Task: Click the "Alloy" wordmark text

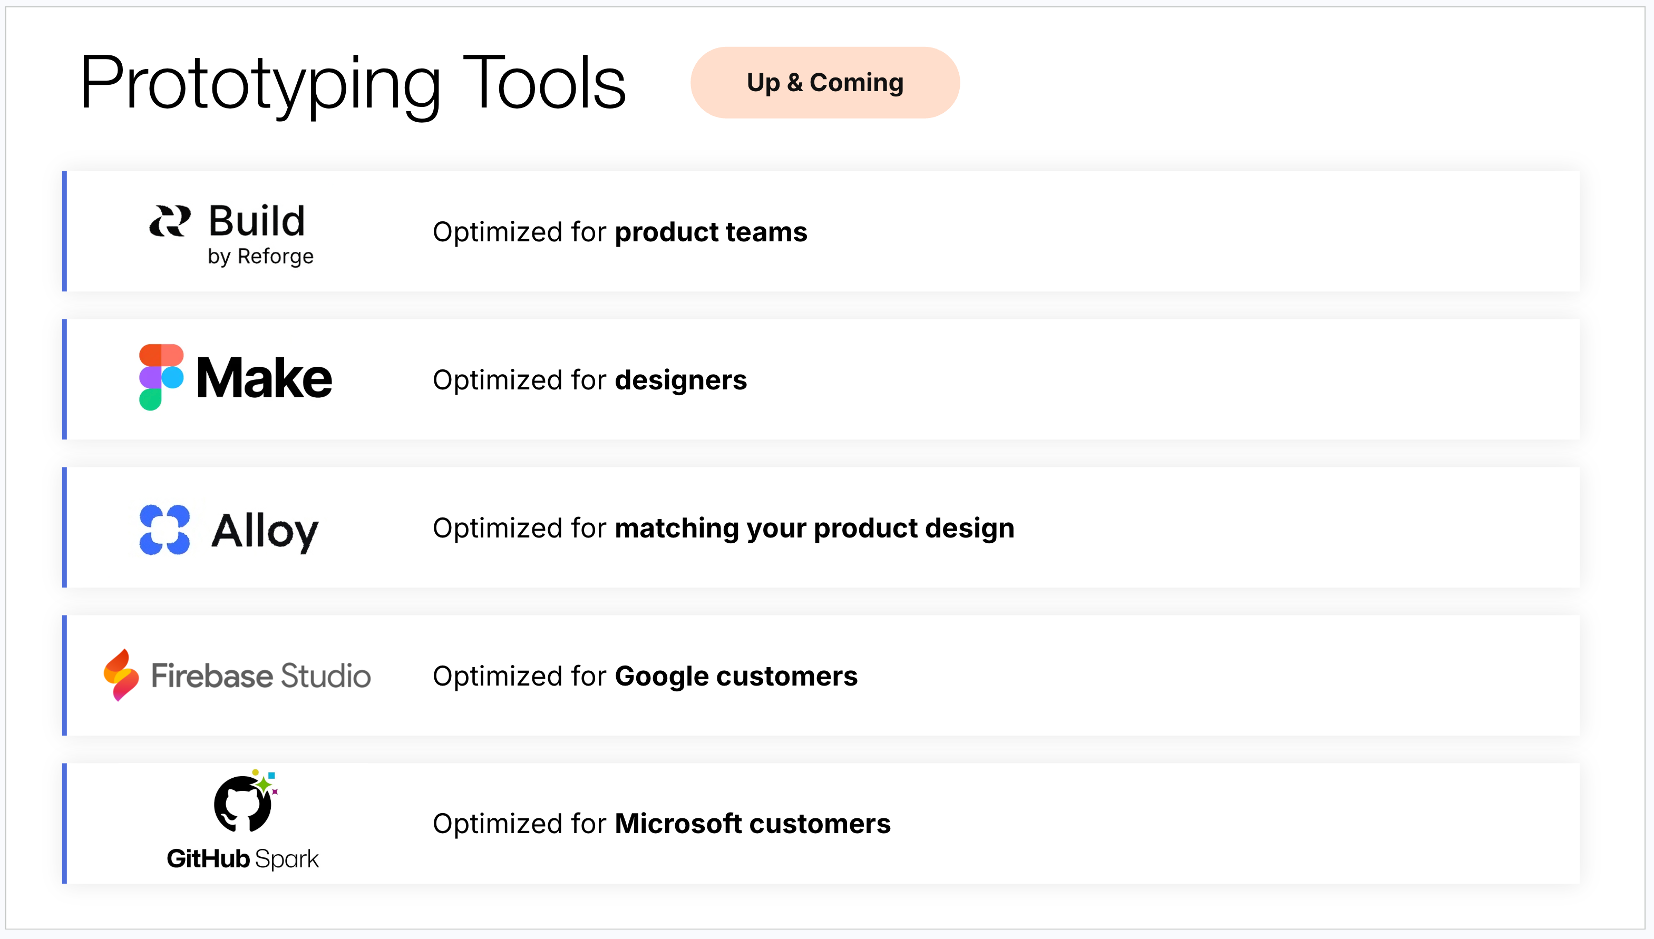Action: pos(265,531)
